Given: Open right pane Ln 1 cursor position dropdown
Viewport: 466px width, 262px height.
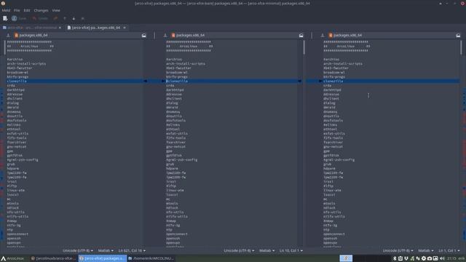Looking at the screenshot, I should (x=449, y=250).
